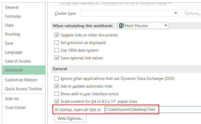
Task: Enable Set precision as displayed
Action: pyautogui.click(x=57, y=42)
